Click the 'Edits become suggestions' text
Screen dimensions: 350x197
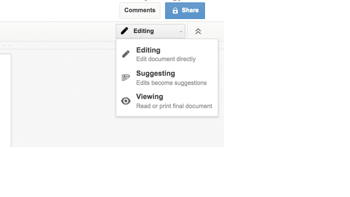pyautogui.click(x=171, y=83)
